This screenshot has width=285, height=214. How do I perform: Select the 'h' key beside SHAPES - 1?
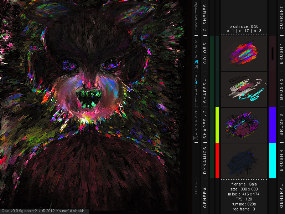[x=196, y=93]
